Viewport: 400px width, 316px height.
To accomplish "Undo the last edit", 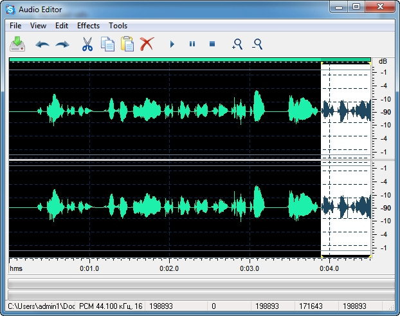I will pos(42,44).
